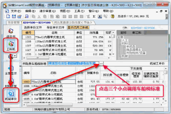Toggle the 显示已用工料机 button
The height and width of the screenshot is (114, 171).
coord(78,27)
